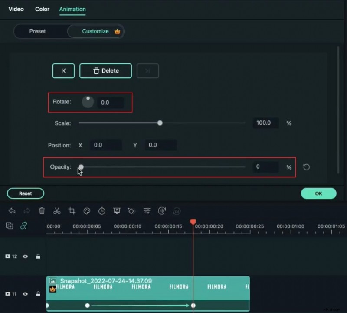Toggle visibility of track 11
The image size is (347, 313).
pyautogui.click(x=25, y=294)
